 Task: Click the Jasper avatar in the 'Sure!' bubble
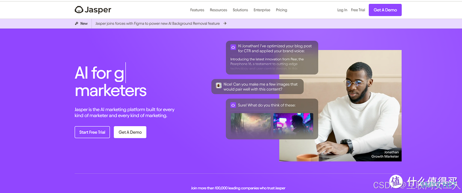click(x=233, y=105)
